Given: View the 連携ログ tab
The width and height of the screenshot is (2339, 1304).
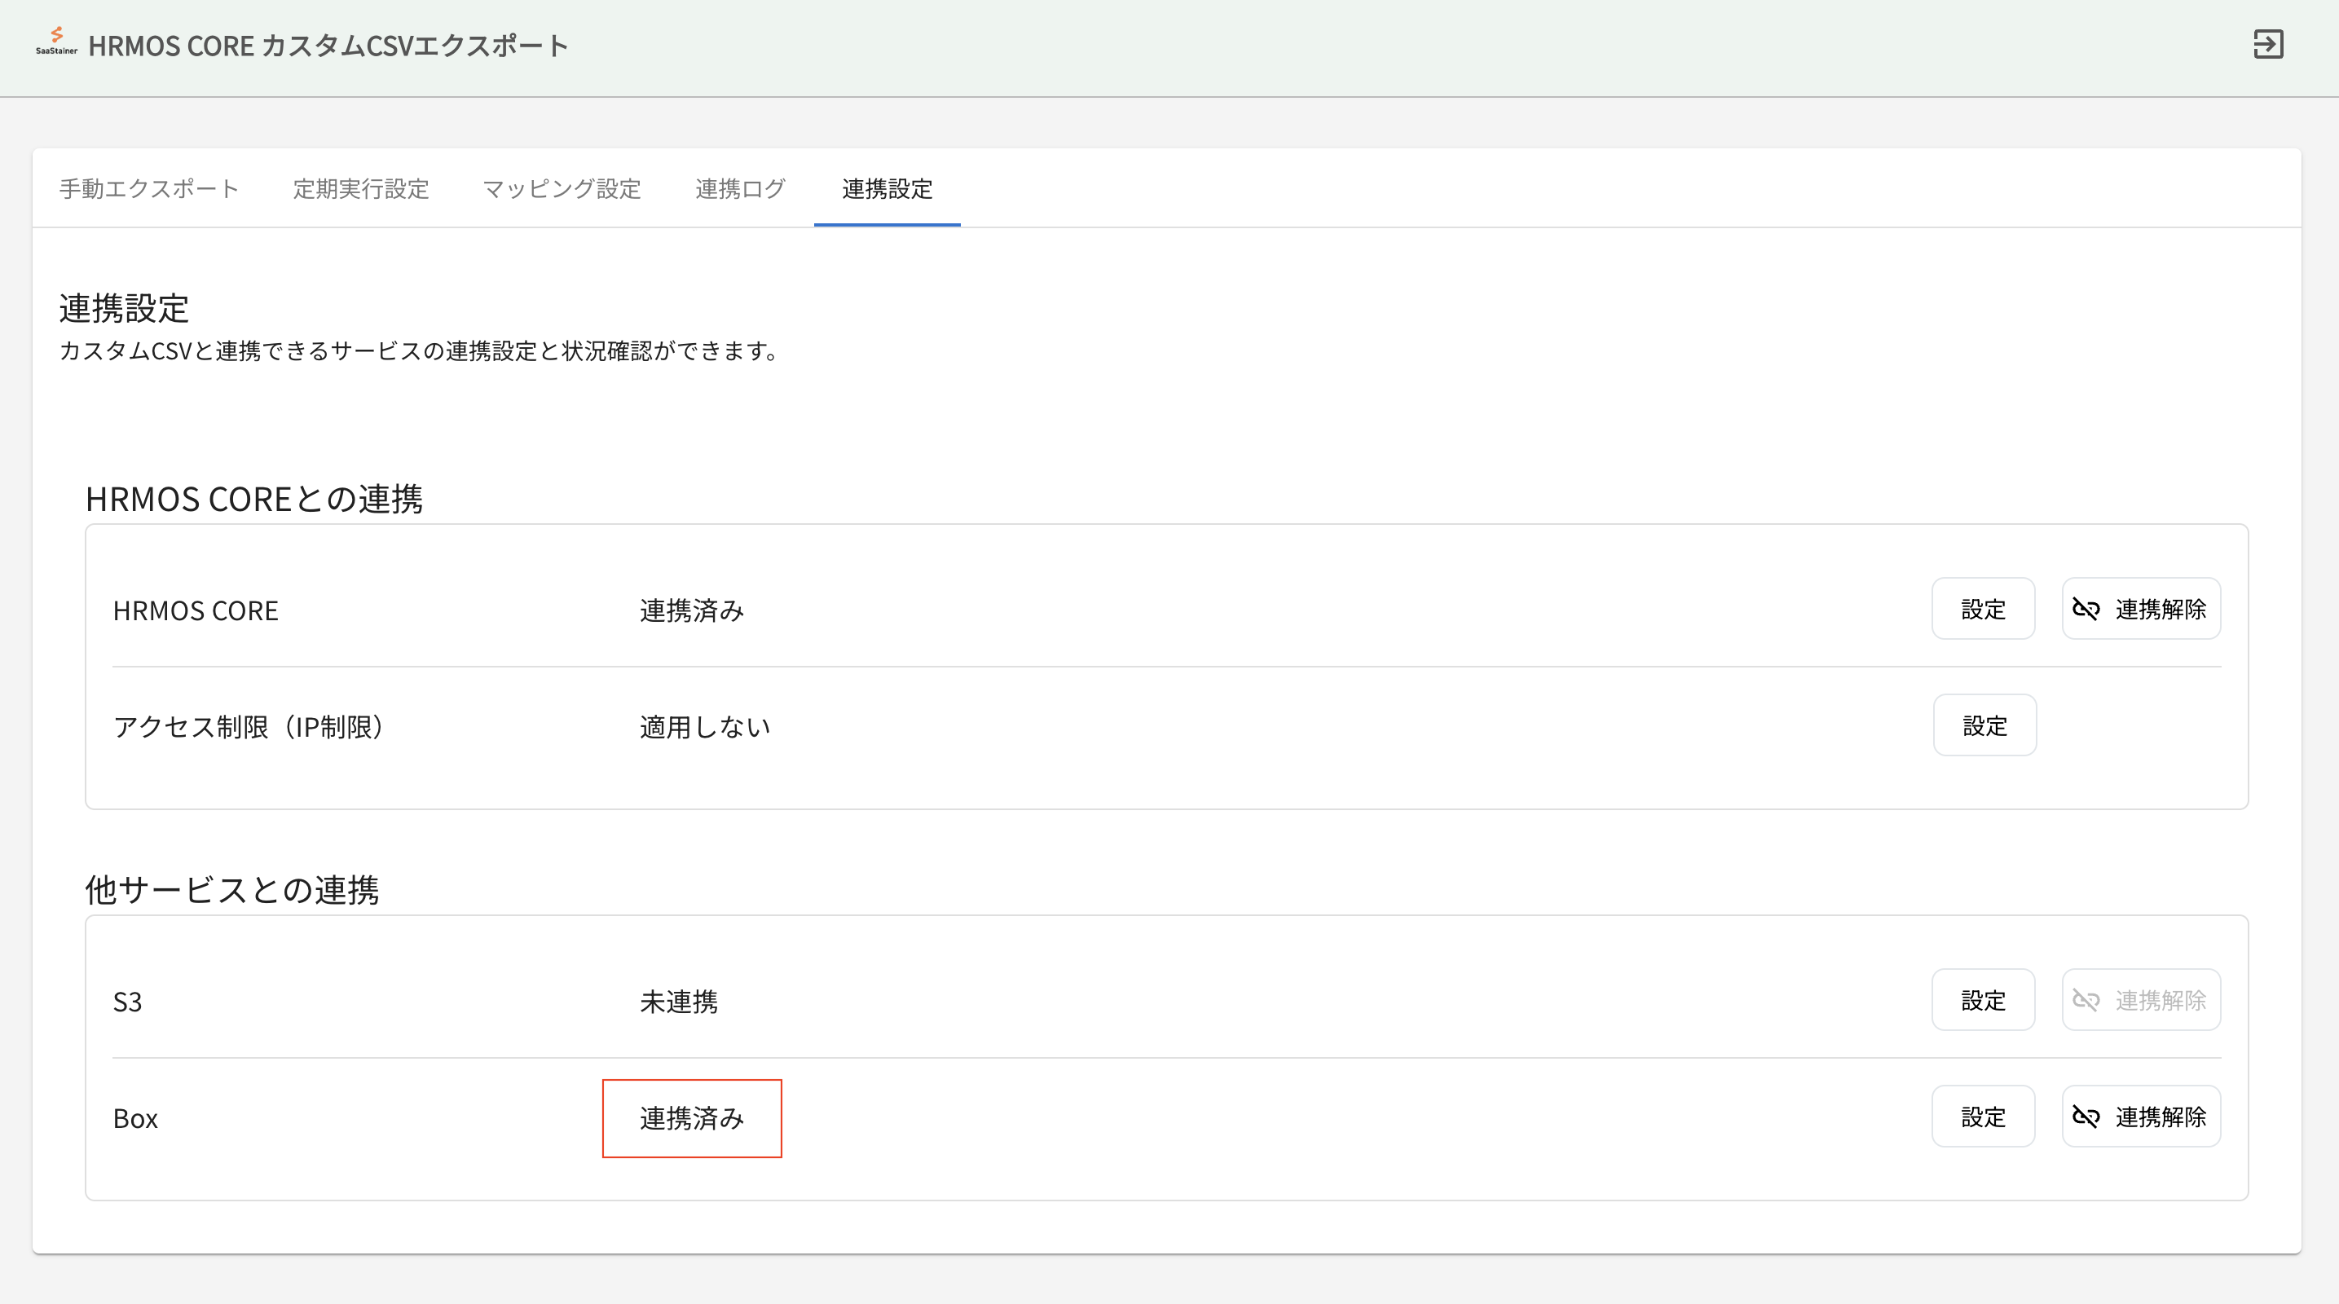Looking at the screenshot, I should 740,189.
